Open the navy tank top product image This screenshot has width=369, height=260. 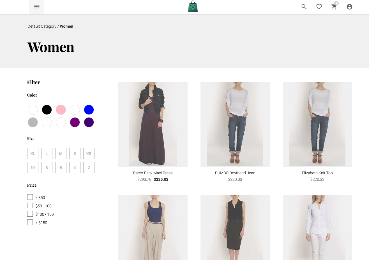coord(153,227)
